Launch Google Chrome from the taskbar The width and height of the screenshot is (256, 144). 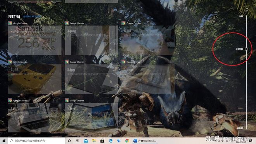pyautogui.click(x=127, y=141)
